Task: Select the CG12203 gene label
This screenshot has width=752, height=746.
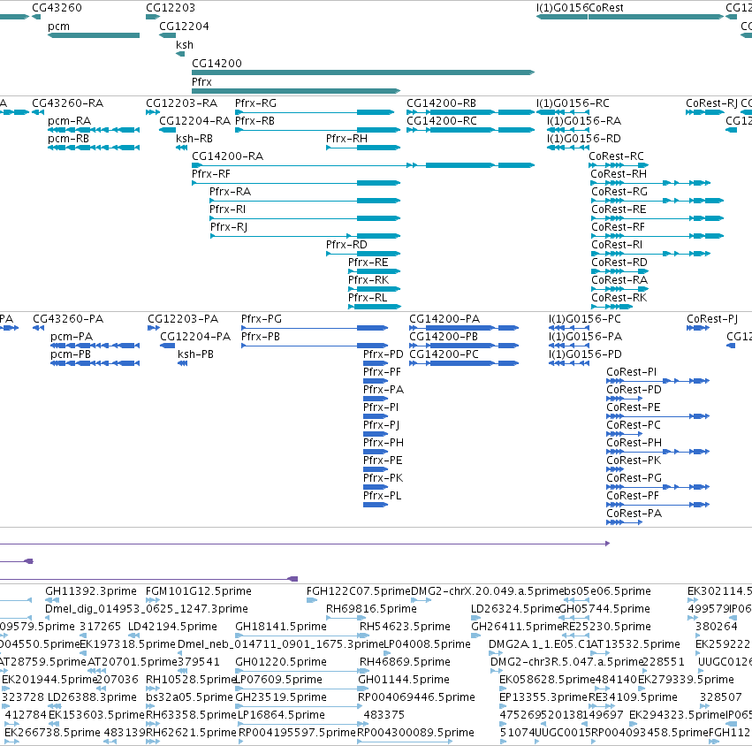Action: point(171,8)
